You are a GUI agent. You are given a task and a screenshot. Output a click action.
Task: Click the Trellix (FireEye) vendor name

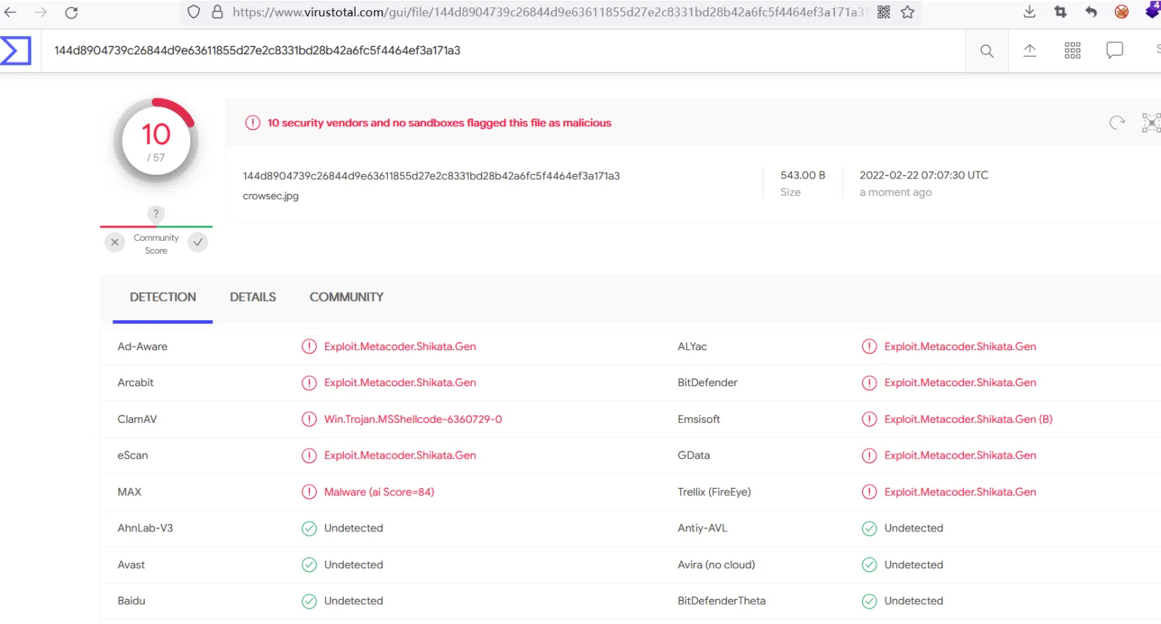click(714, 492)
